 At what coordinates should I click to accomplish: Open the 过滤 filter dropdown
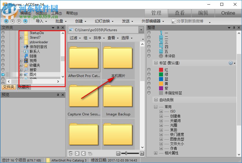[75, 38]
